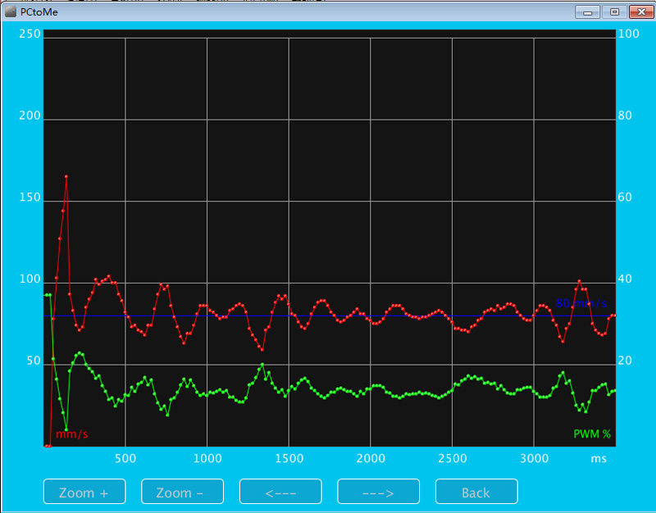Maximize the PCtoMe window

point(614,11)
